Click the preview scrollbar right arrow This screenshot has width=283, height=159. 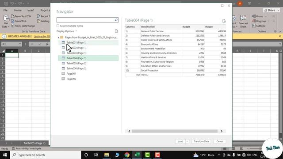[x=222, y=131]
